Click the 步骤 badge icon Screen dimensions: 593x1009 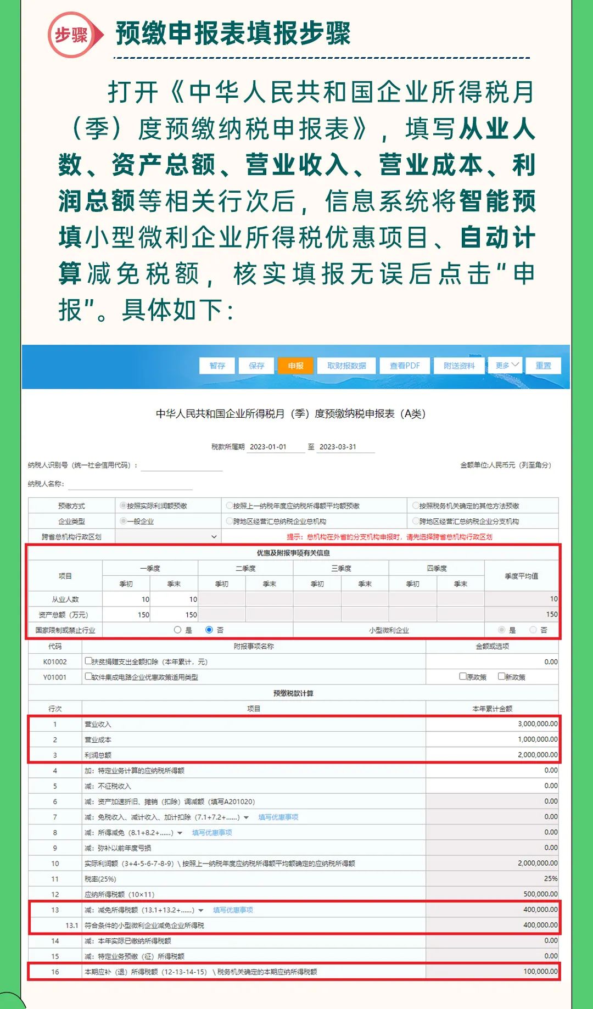point(75,35)
